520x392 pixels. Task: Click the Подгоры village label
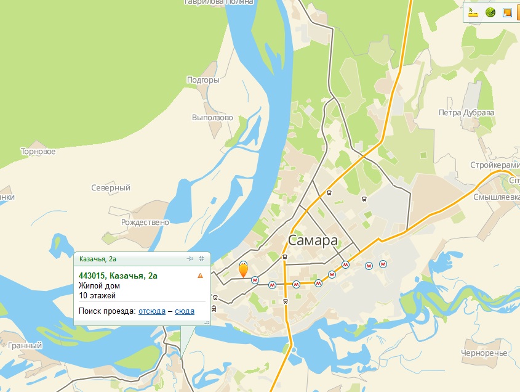pyautogui.click(x=203, y=80)
